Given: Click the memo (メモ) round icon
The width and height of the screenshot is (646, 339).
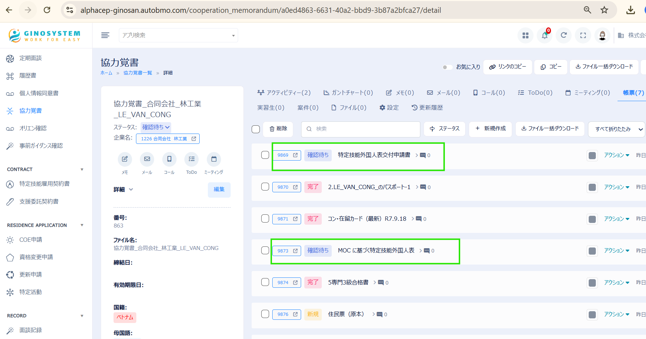Looking at the screenshot, I should coord(125,159).
